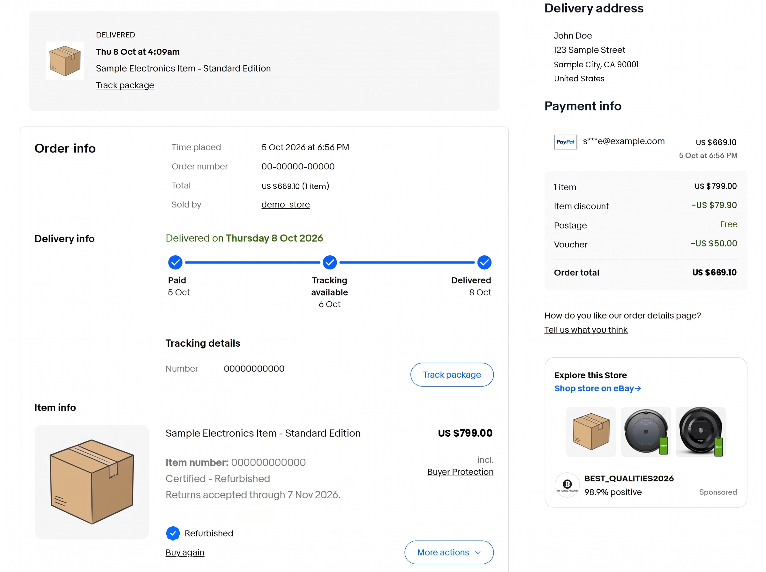Click the PayPal logo icon
Screen dimensions: 766x572
point(565,142)
